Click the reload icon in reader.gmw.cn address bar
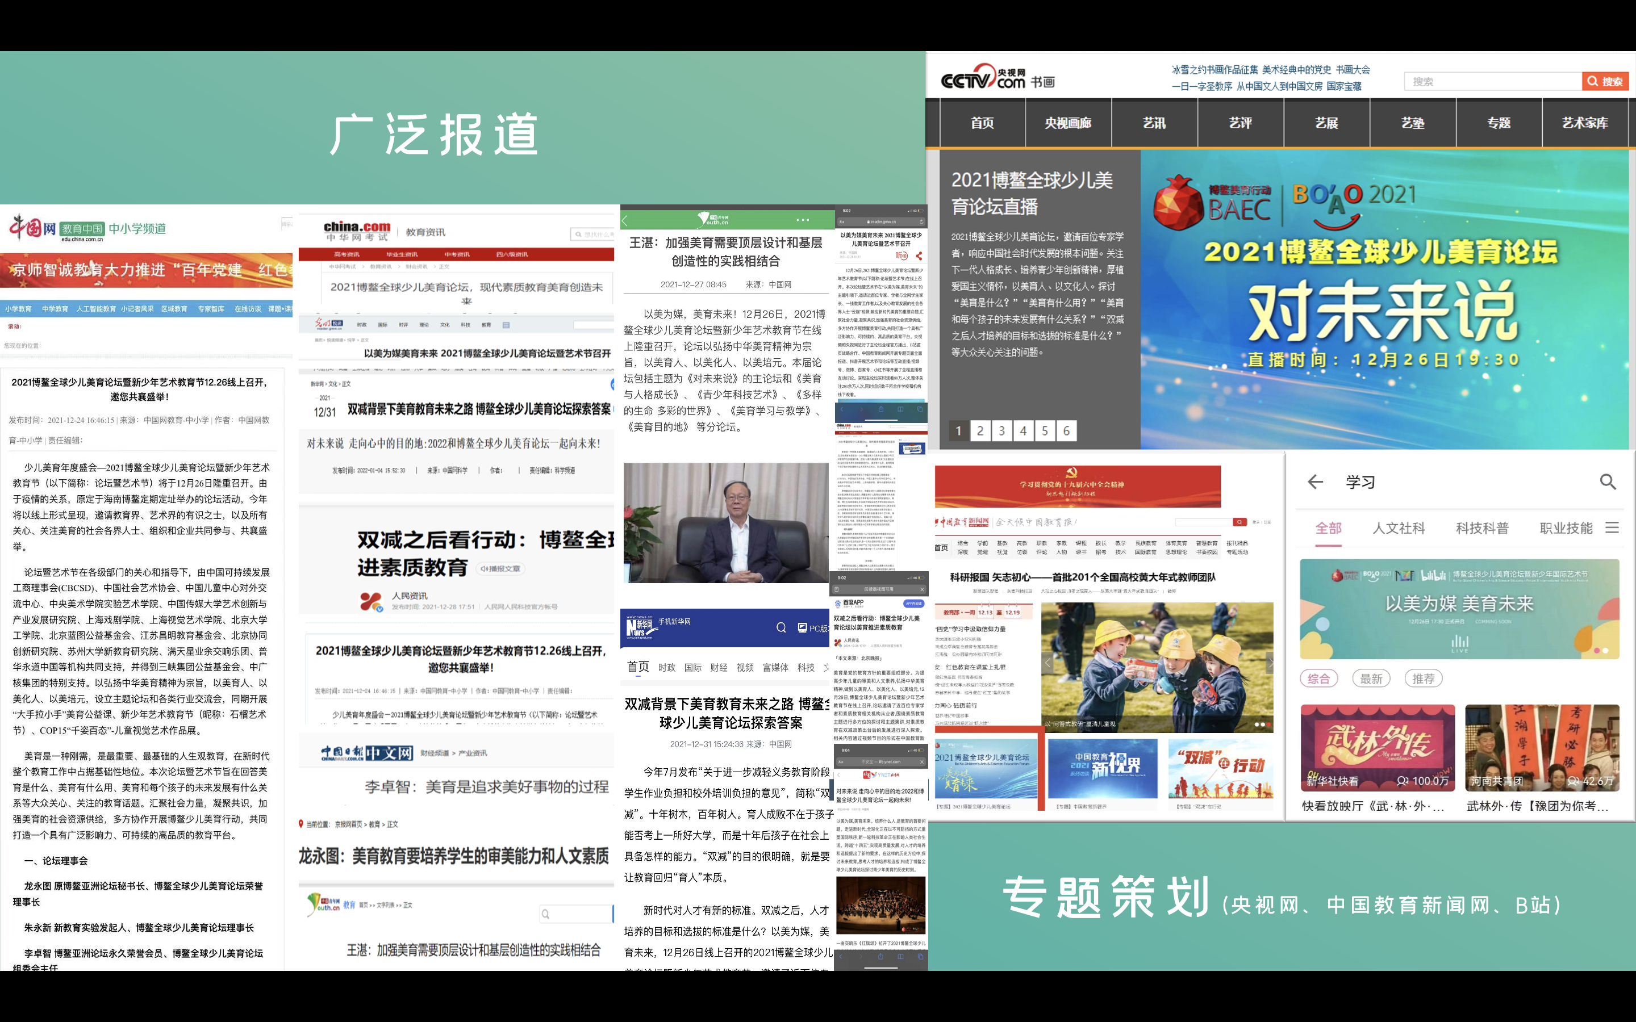 (x=921, y=221)
